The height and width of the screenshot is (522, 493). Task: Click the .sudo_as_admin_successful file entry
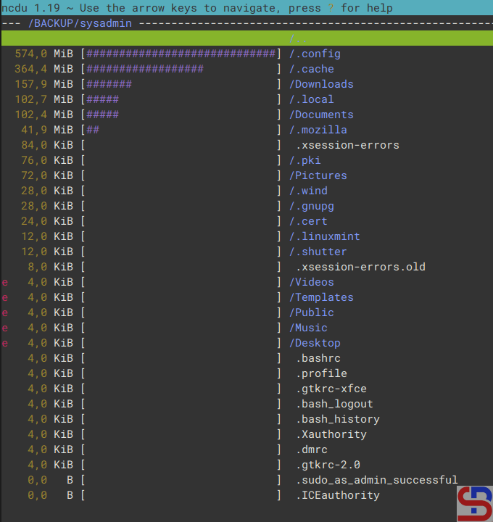tap(376, 480)
